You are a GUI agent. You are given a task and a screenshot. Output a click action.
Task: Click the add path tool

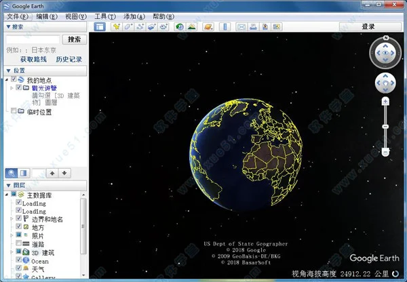click(140, 26)
